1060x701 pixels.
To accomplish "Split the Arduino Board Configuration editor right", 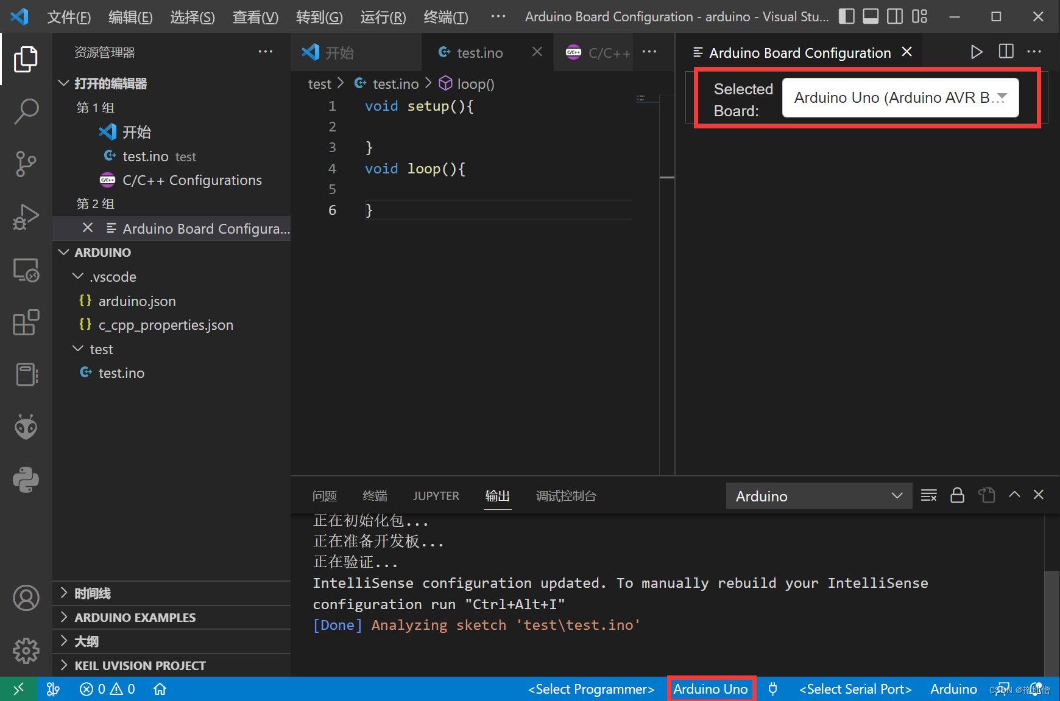I will pos(1006,52).
